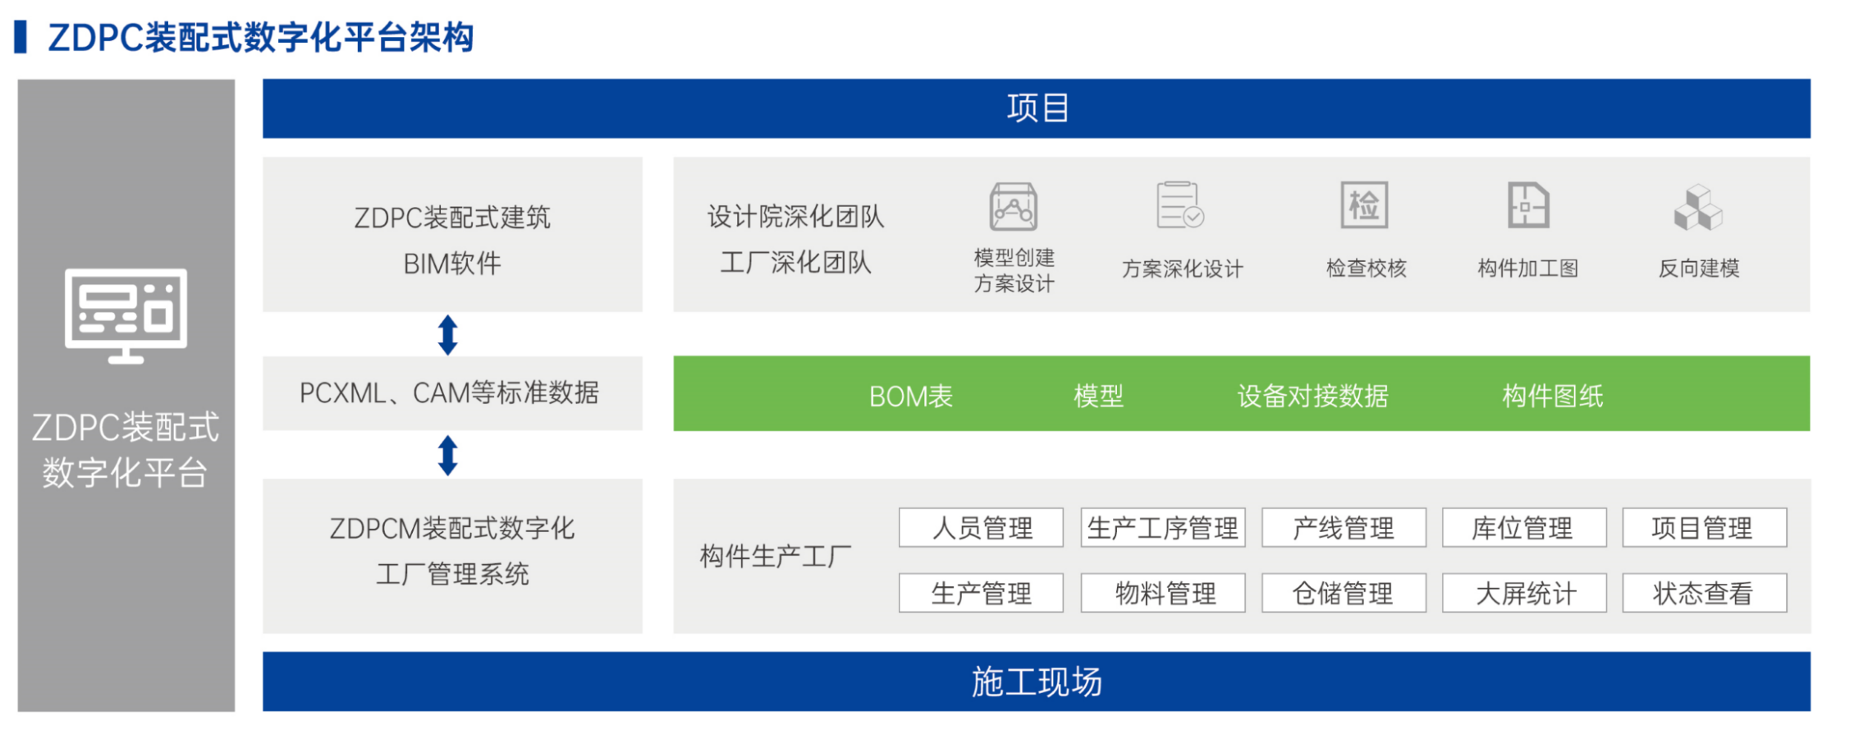Open the 生产工序管理 module
Viewport: 1859px width, 739px height.
pyautogui.click(x=1162, y=528)
